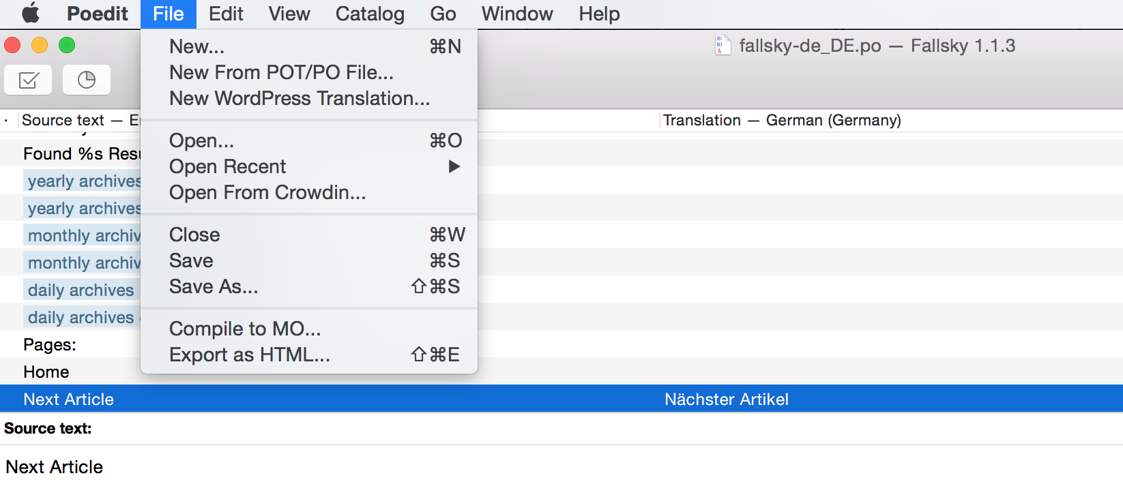This screenshot has width=1123, height=495.
Task: Click the fallsky-de_DE.po document icon
Action: coord(723,46)
